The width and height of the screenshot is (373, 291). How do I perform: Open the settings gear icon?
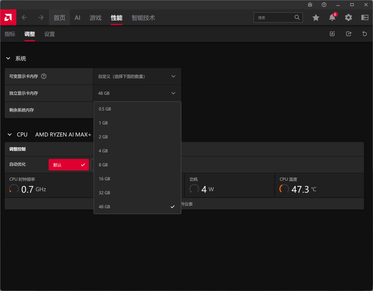click(349, 18)
